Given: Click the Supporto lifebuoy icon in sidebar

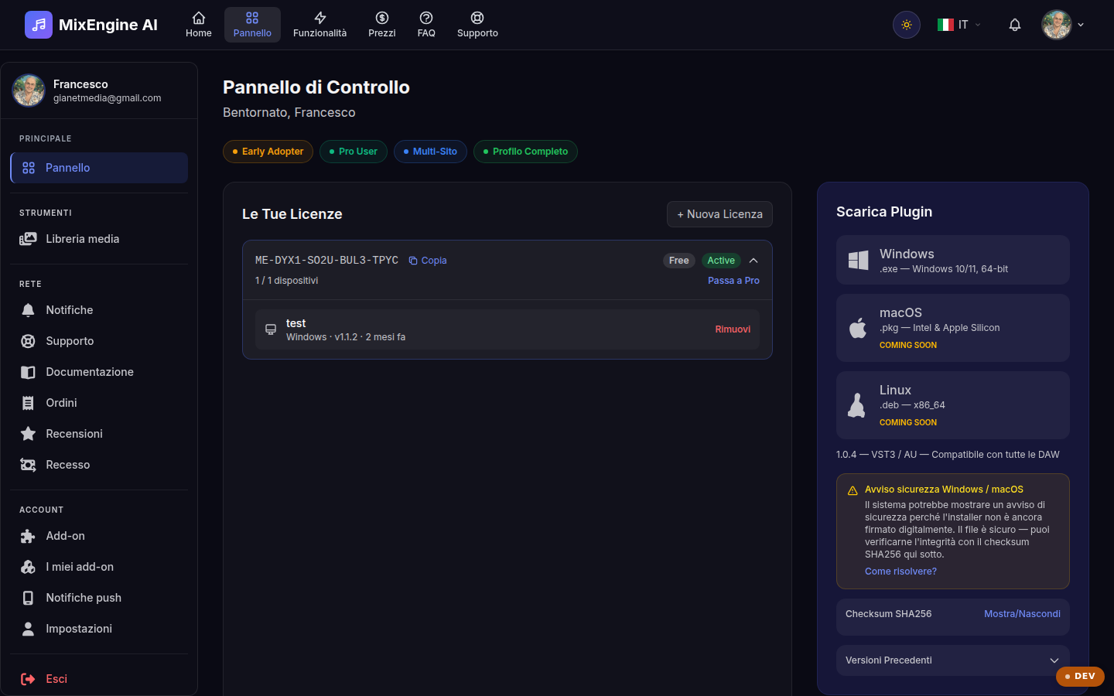Looking at the screenshot, I should pyautogui.click(x=28, y=341).
